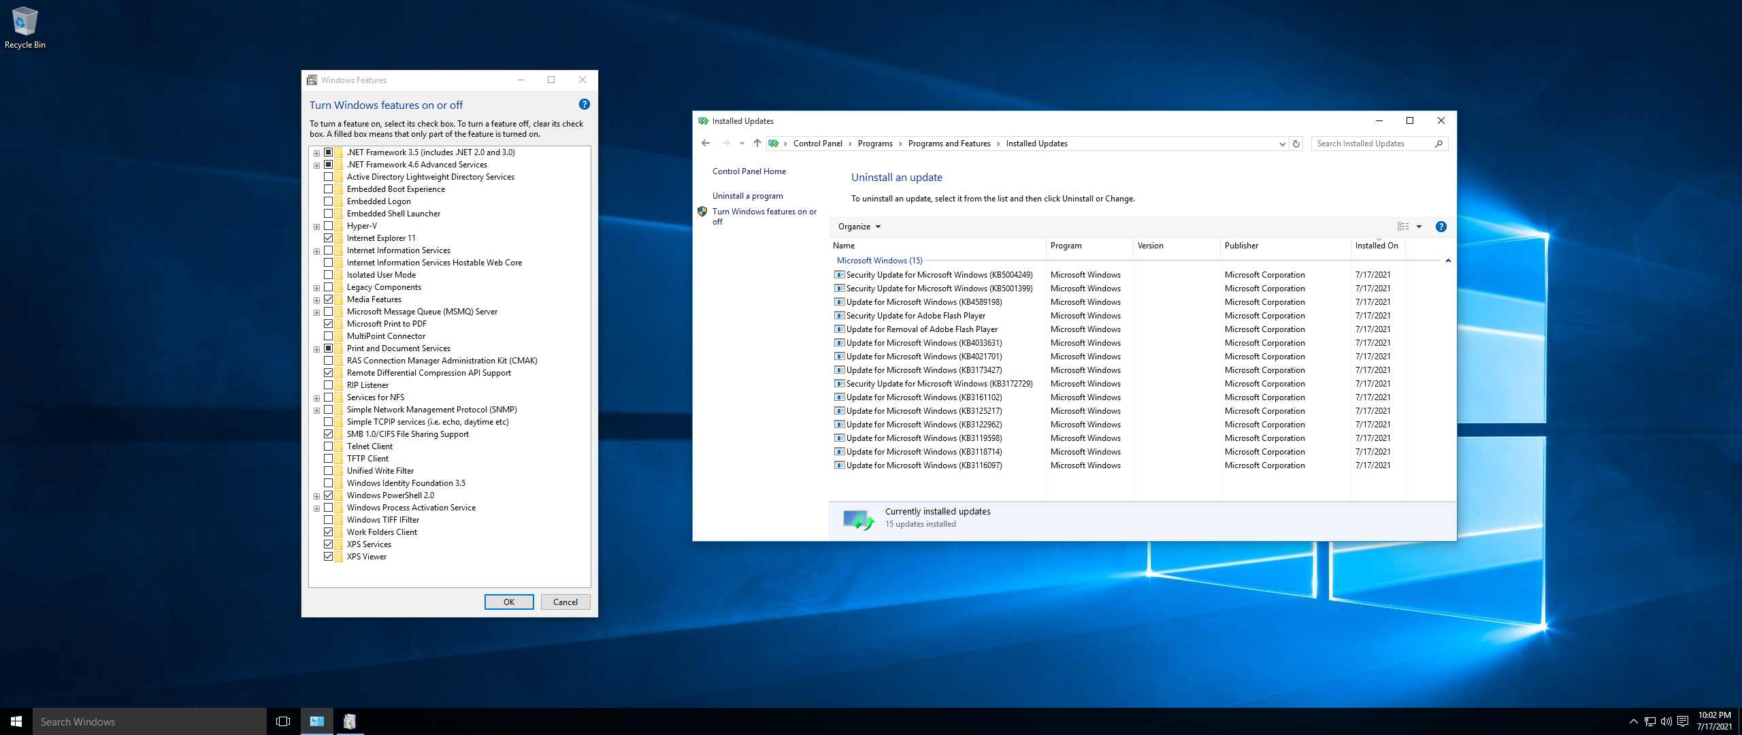The height and width of the screenshot is (735, 1742).
Task: Click the Windows Features title bar icon
Action: tap(312, 80)
